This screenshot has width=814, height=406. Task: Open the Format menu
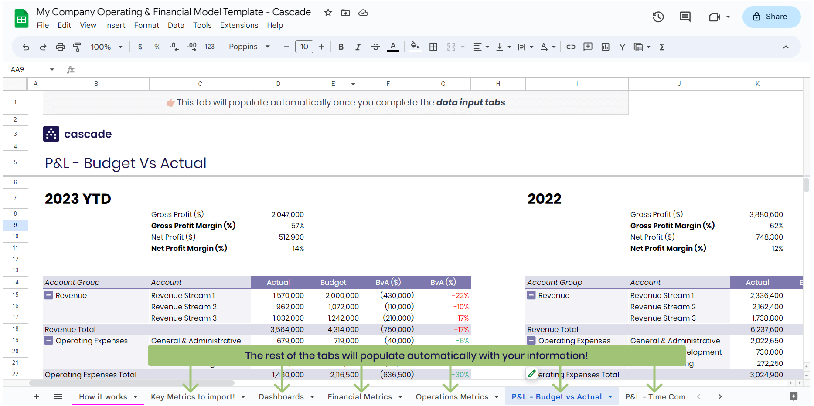tap(146, 25)
